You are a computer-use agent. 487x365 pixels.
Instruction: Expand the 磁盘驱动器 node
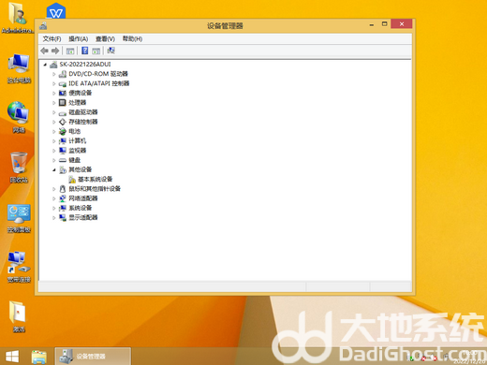[x=54, y=112]
